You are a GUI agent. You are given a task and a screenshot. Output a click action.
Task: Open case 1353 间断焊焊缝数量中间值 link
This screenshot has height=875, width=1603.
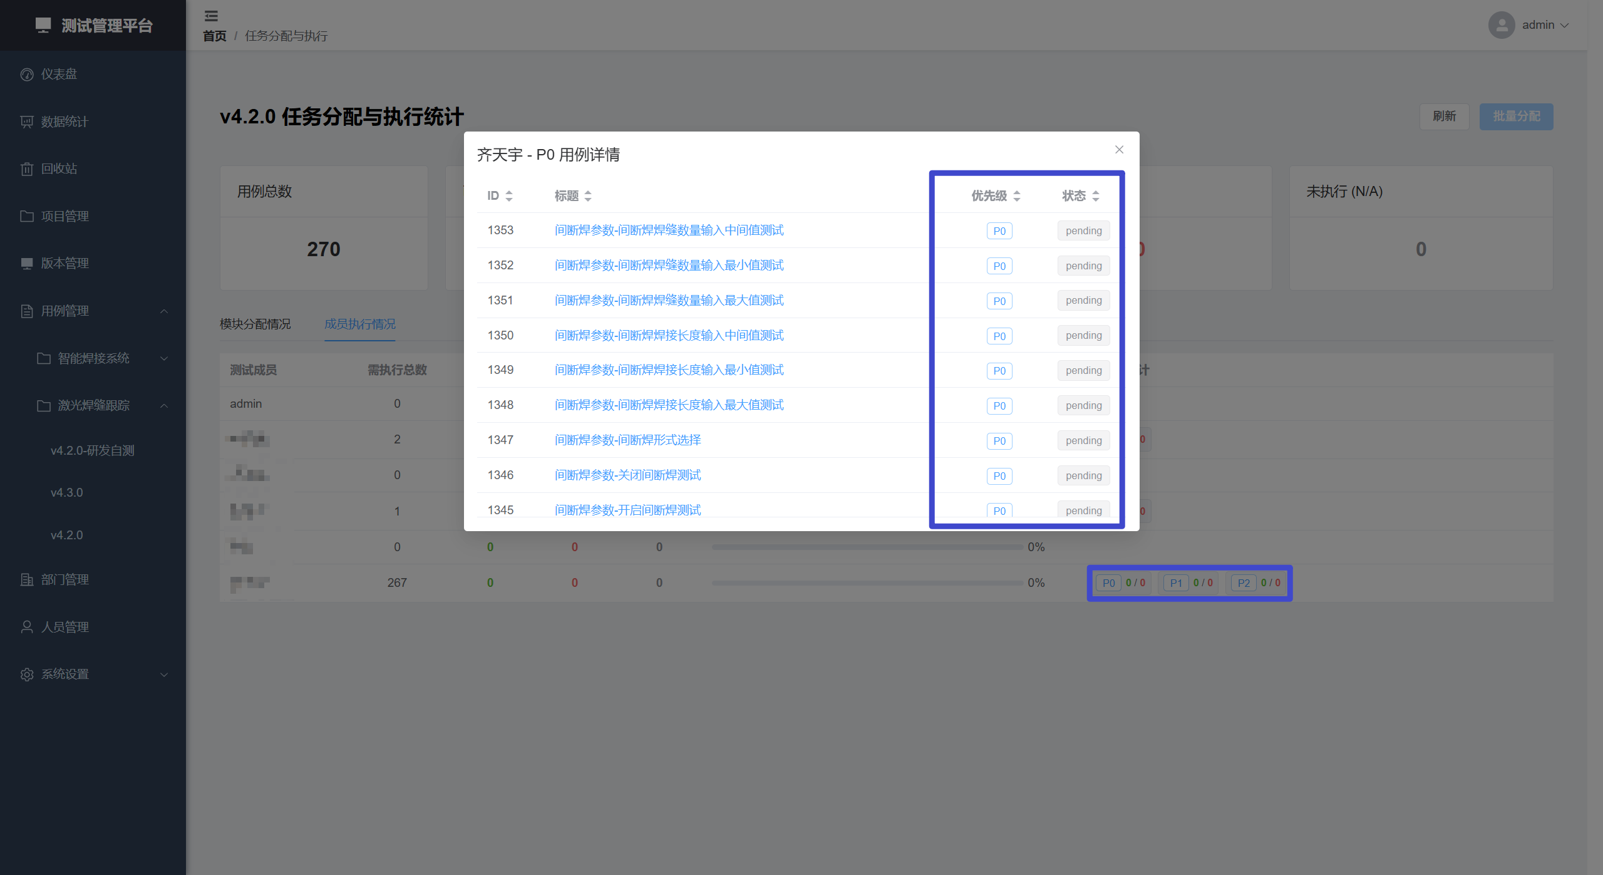point(669,230)
